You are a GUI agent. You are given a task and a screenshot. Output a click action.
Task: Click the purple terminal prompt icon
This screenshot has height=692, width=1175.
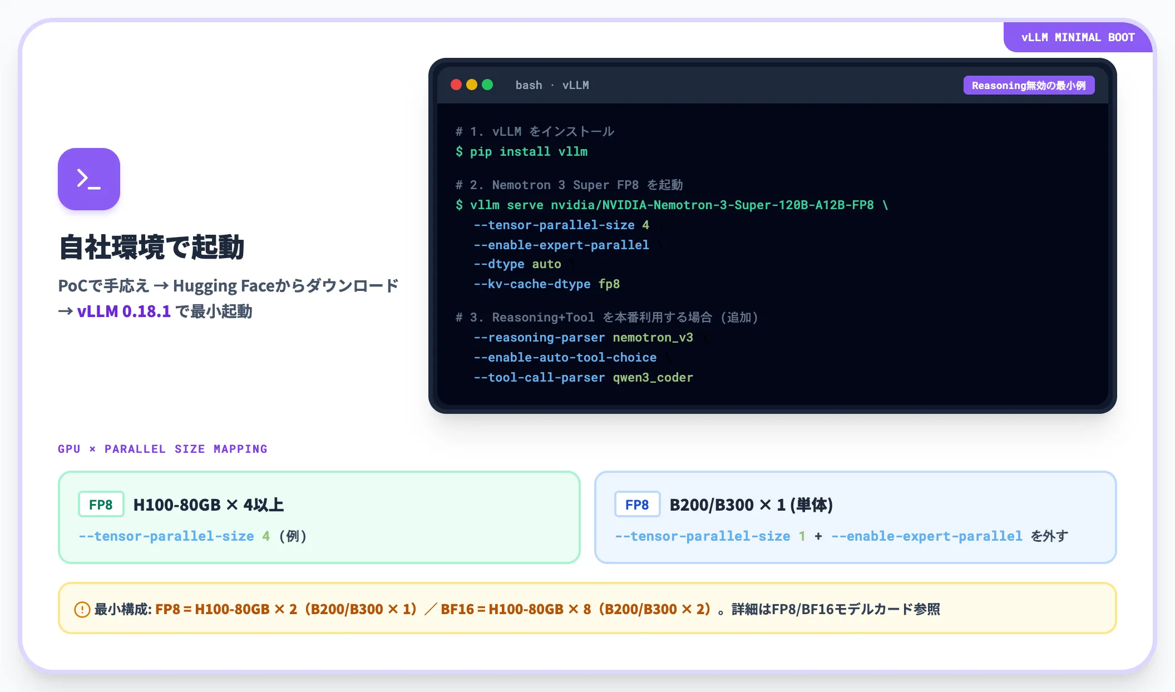pyautogui.click(x=89, y=179)
